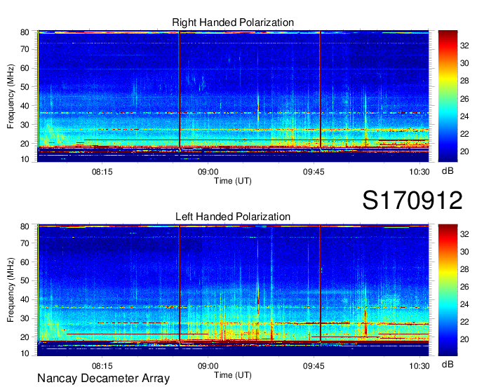The height and width of the screenshot is (387, 477).
Task: Click the Left Handed Polarization spectrogram
Action: pyautogui.click(x=233, y=290)
